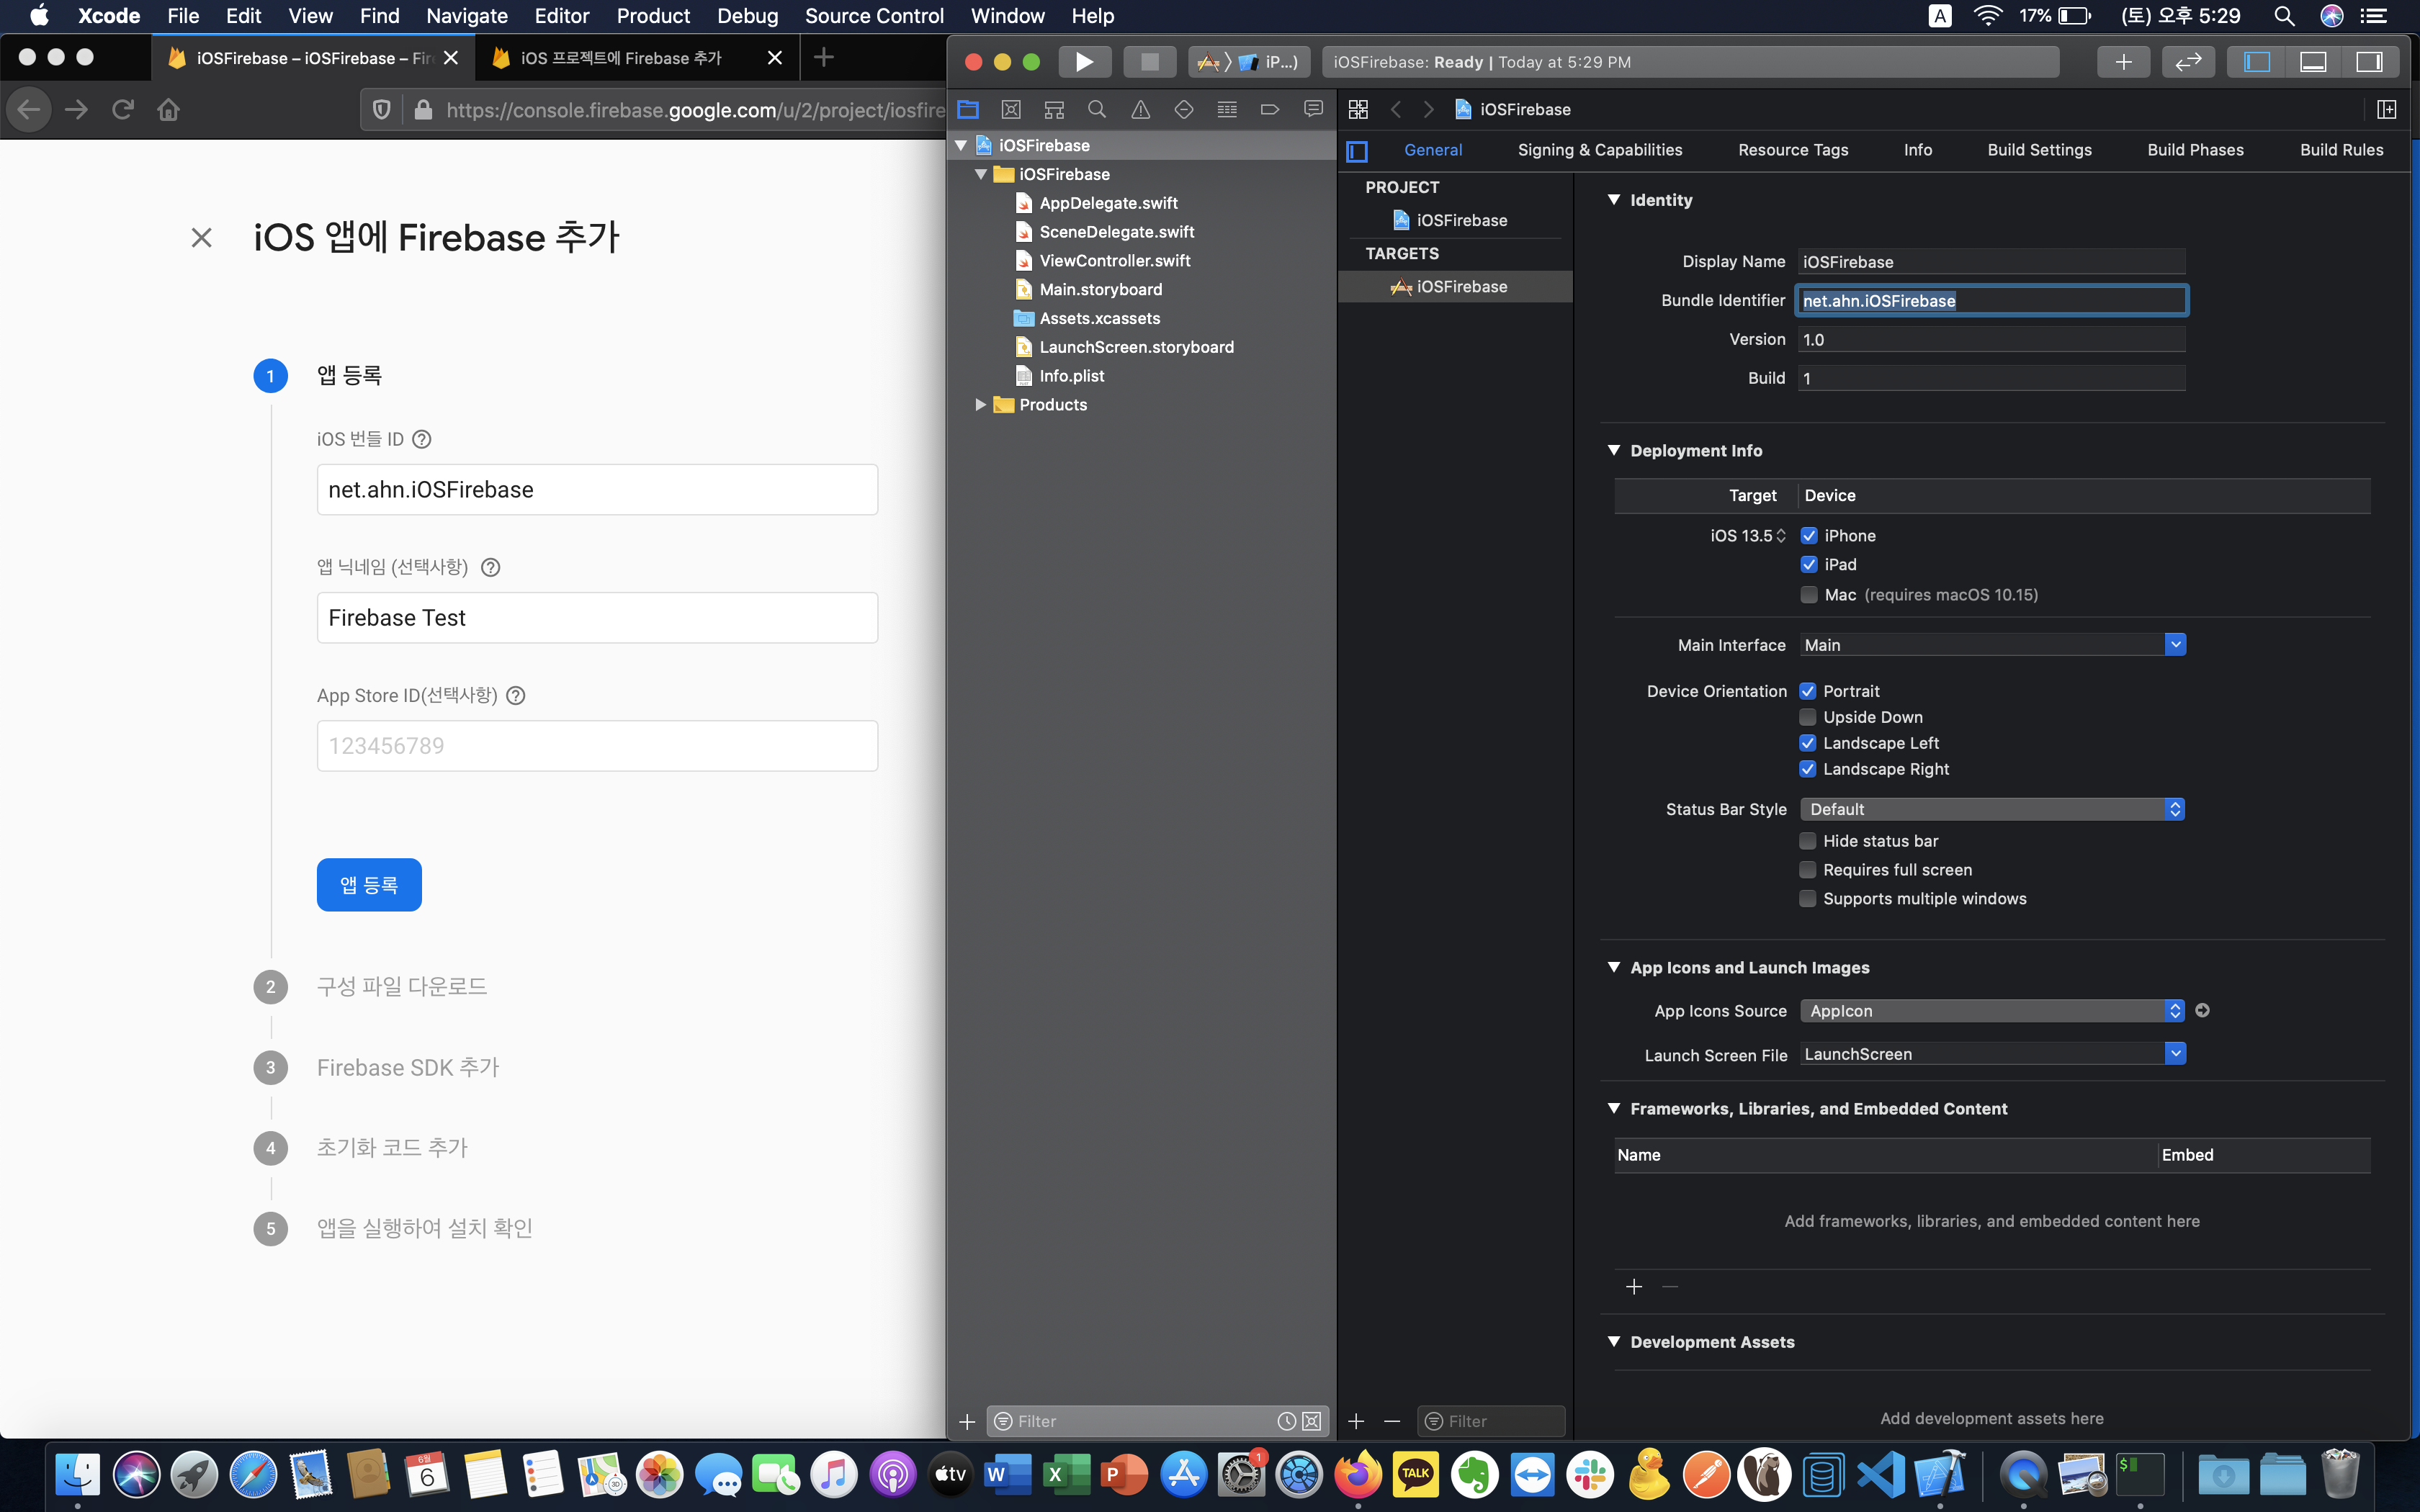Open the Find navigator magnifier icon
Viewport: 2420px width, 1512px height.
click(x=1097, y=109)
